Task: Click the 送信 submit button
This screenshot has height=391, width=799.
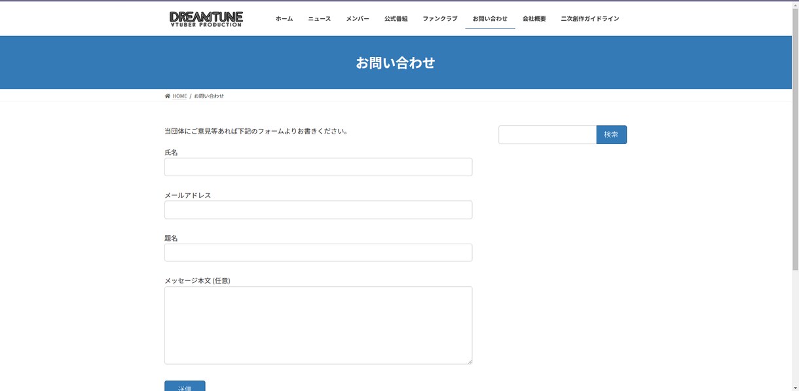Action: (x=185, y=386)
